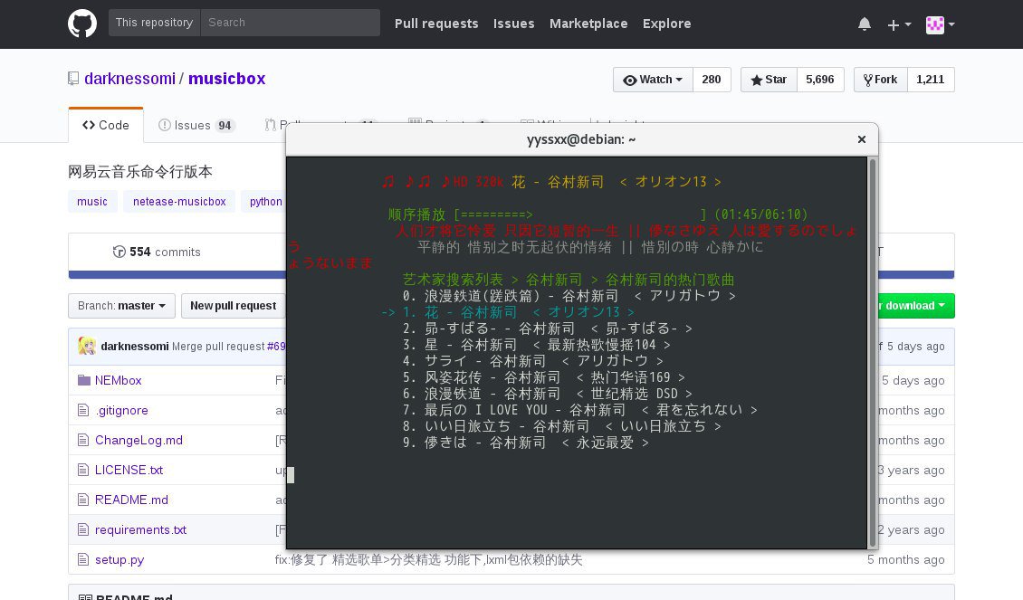Click the file icon next to README.md
The width and height of the screenshot is (1023, 600).
pos(82,500)
